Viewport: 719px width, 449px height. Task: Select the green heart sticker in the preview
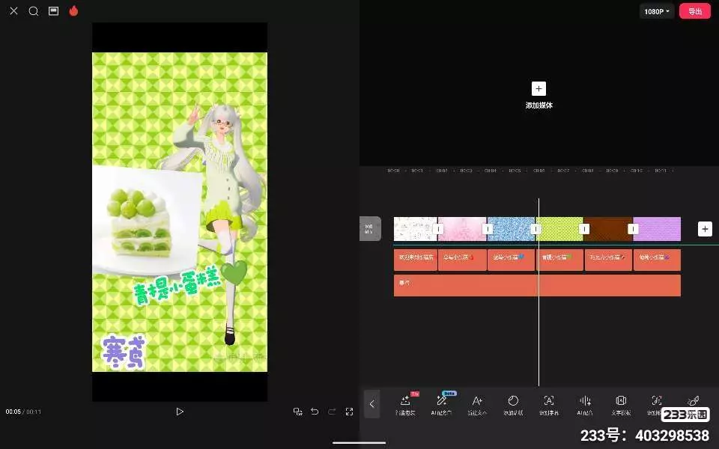(x=234, y=272)
